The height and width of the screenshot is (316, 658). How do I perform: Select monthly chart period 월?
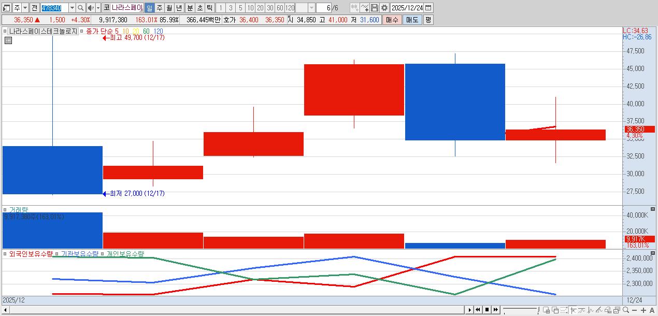169,8
